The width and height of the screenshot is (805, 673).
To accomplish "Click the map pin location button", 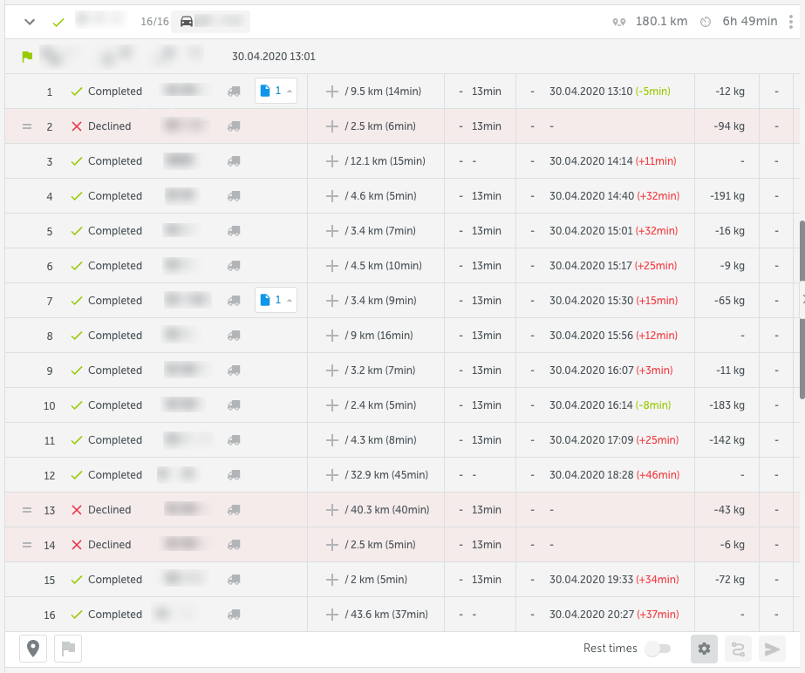I will (33, 649).
